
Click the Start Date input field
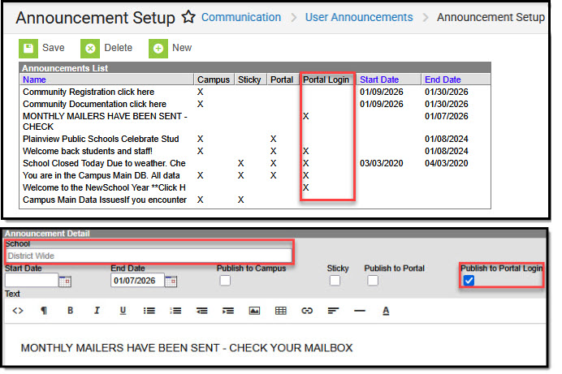(32, 281)
